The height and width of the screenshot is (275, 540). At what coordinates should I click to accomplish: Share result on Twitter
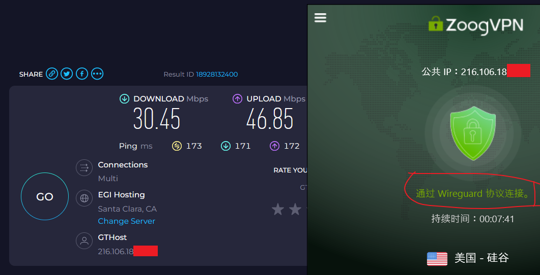click(67, 74)
